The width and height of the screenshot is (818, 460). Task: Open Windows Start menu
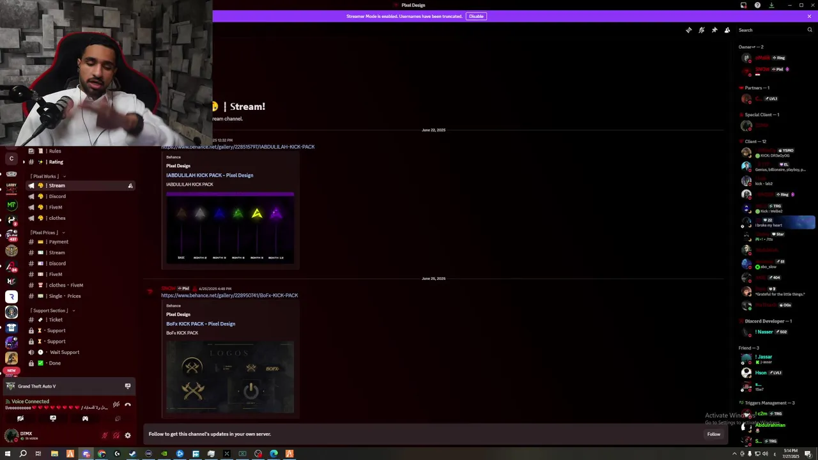click(x=8, y=454)
